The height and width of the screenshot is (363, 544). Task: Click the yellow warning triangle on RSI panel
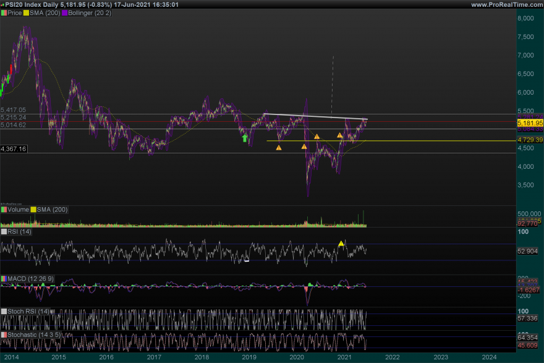click(x=341, y=244)
